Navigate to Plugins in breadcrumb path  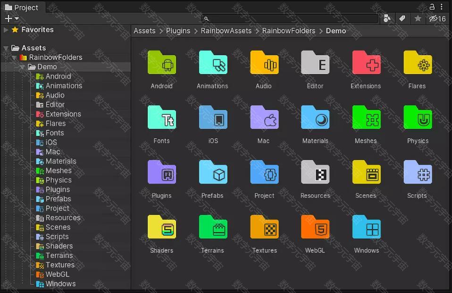point(178,31)
